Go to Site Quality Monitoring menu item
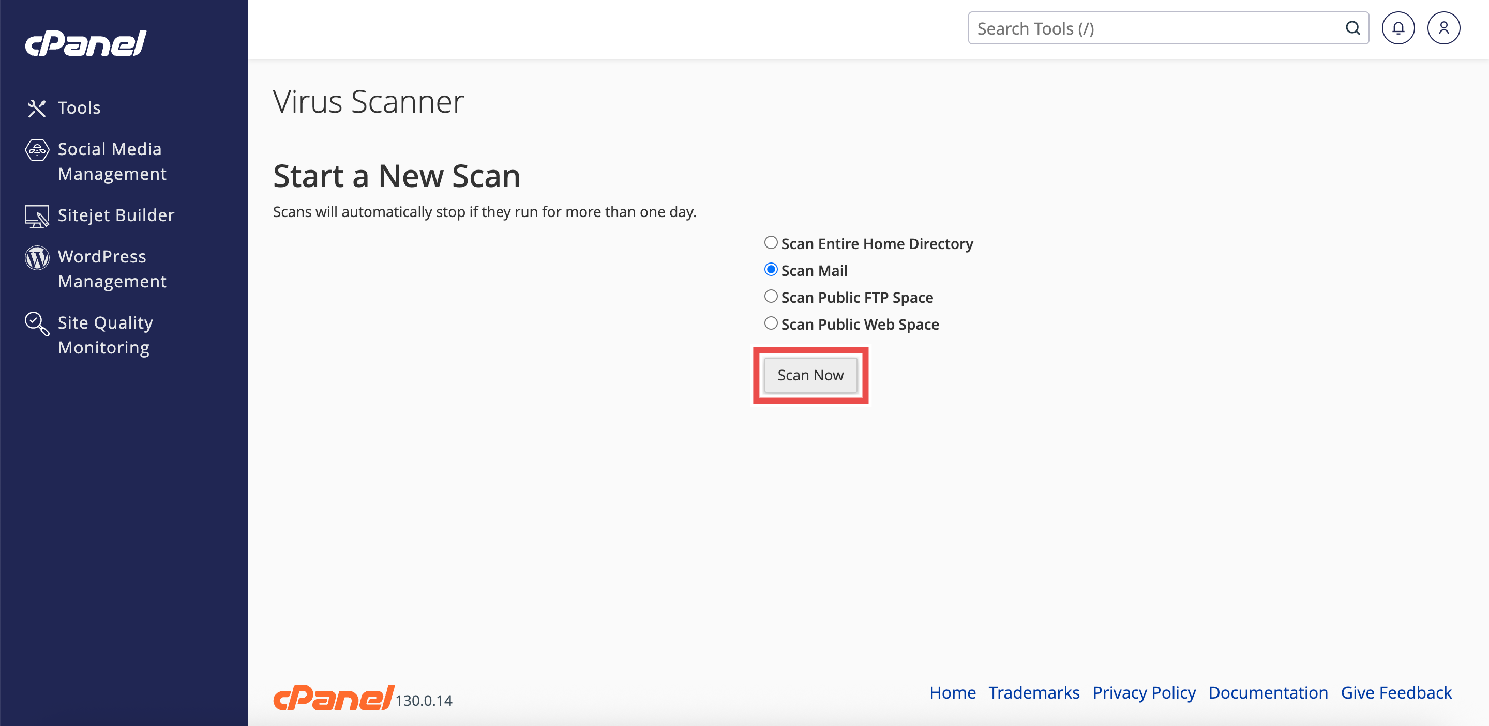Viewport: 1489px width, 726px height. (x=105, y=335)
